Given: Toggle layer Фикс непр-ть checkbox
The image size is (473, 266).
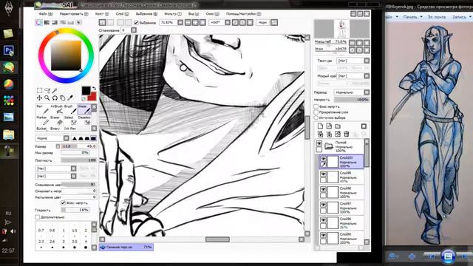Looking at the screenshot, I should (x=316, y=106).
